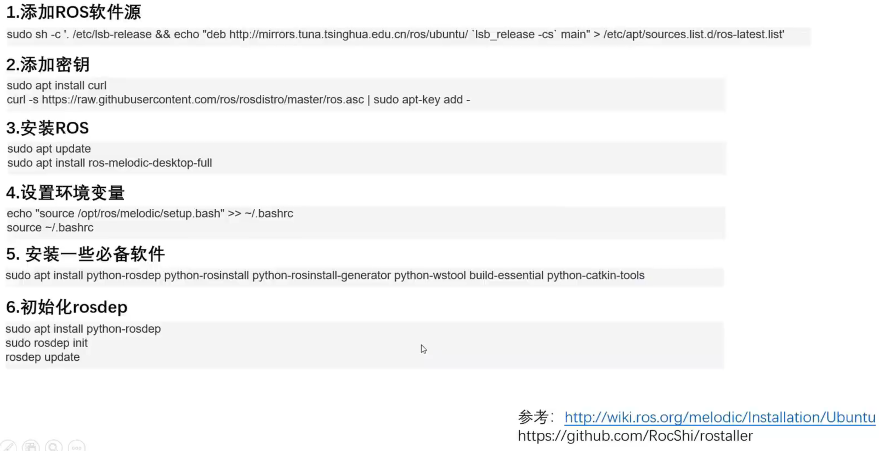Click the heading 2.添加密钥
Screen dimensions: 879x451
[x=48, y=65]
